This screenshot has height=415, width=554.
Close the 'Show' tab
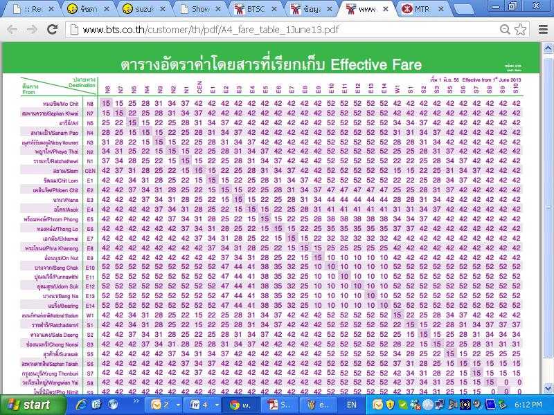(x=218, y=9)
